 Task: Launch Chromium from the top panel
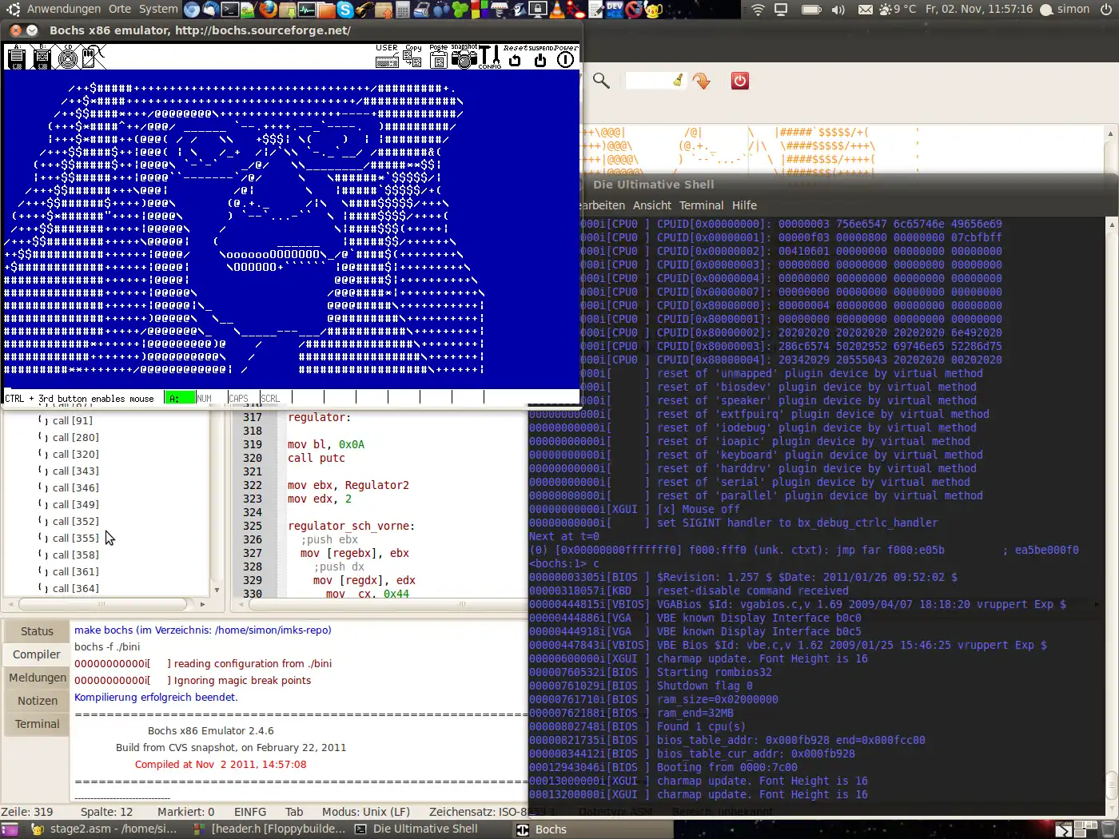coord(192,10)
